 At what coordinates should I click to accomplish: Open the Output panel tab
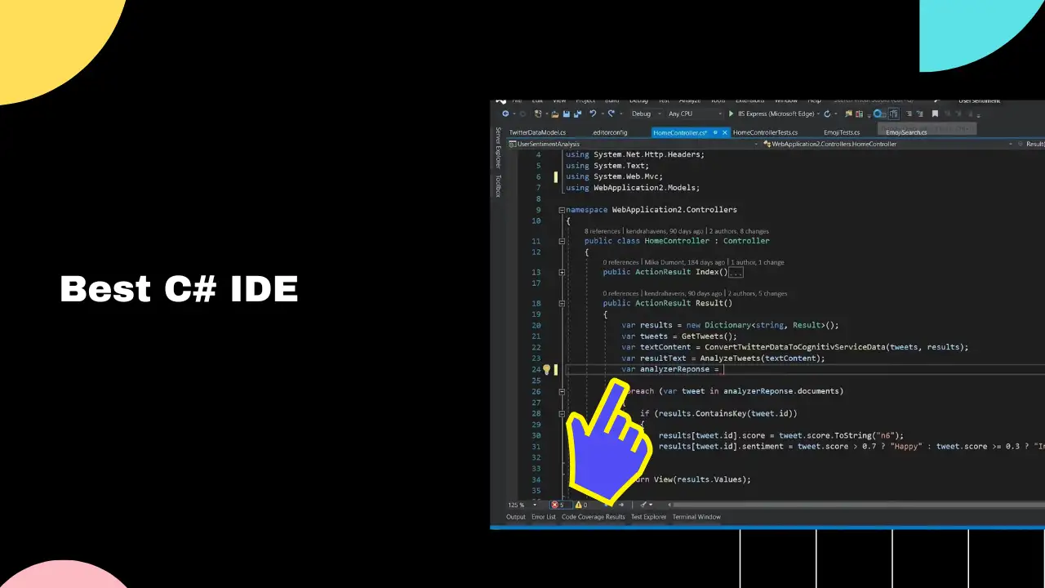(516, 517)
